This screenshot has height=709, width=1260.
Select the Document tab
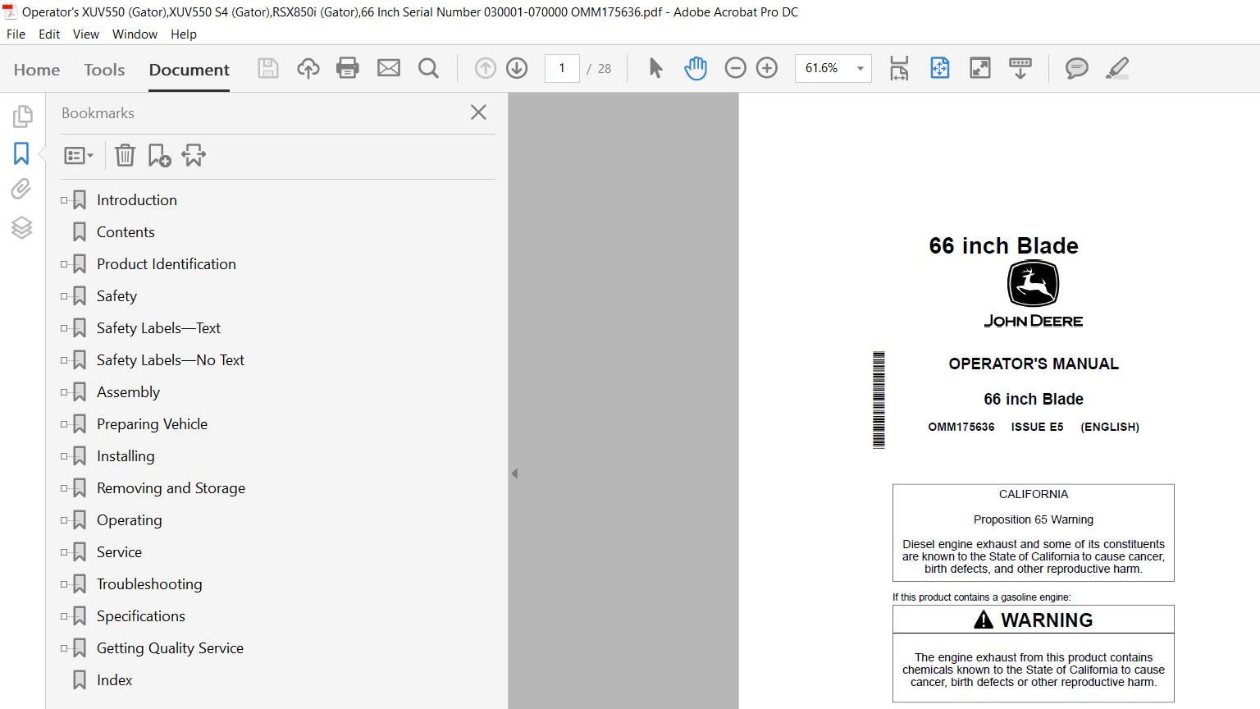coord(189,70)
